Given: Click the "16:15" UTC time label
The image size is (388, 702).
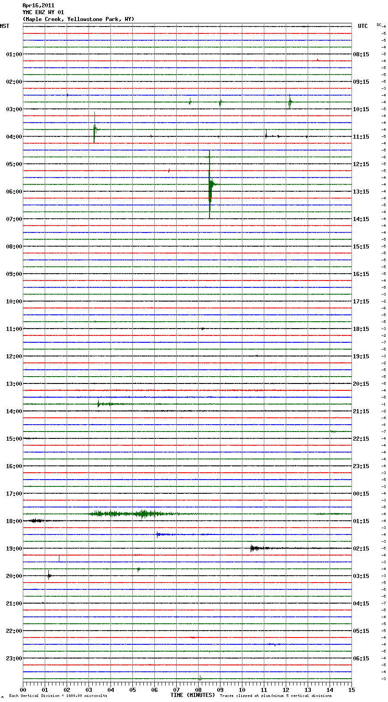Looking at the screenshot, I should click(x=361, y=274).
